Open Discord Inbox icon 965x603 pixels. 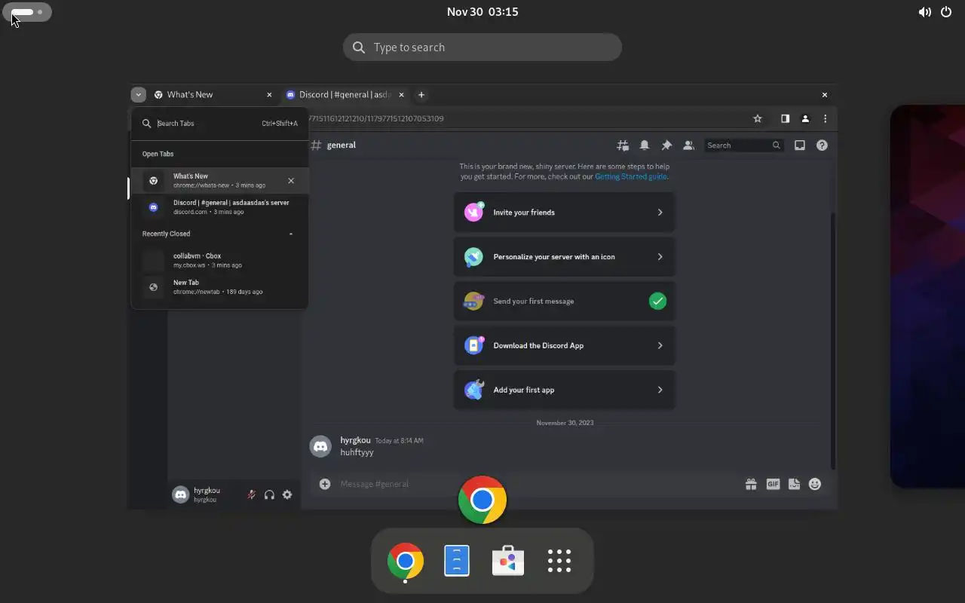[800, 145]
